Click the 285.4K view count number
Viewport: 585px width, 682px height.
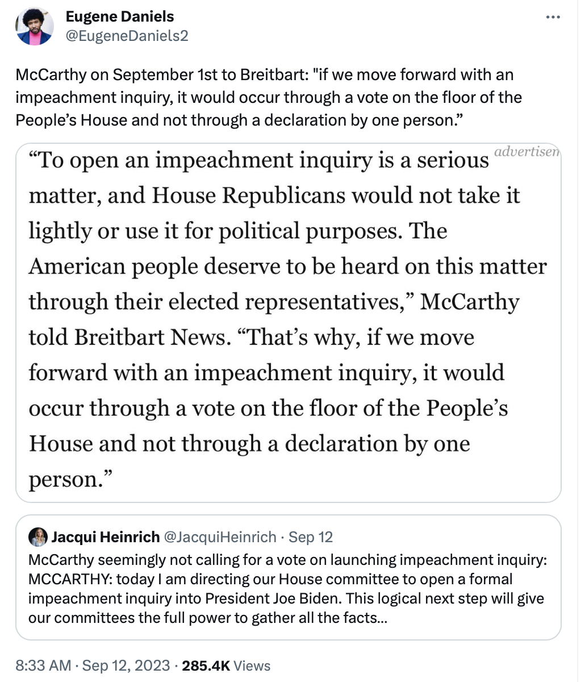coord(206,666)
